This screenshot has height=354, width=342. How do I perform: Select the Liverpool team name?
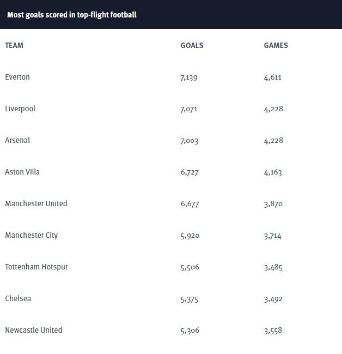pos(20,109)
